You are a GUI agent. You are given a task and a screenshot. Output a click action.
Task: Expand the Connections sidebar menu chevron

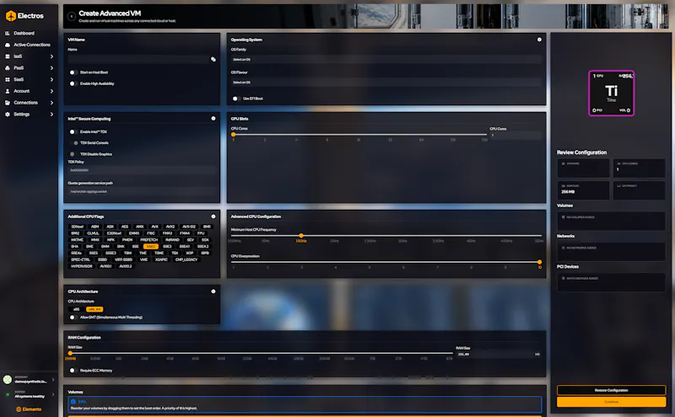[51, 103]
